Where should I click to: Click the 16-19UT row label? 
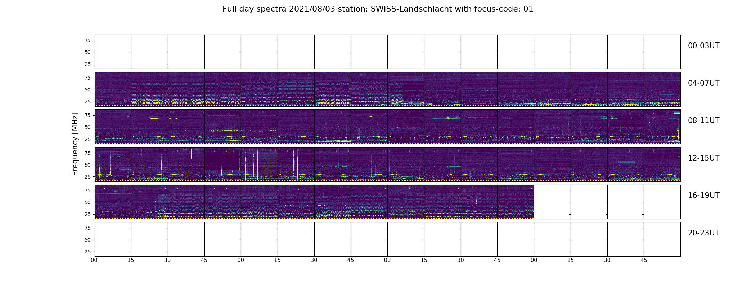coord(703,195)
